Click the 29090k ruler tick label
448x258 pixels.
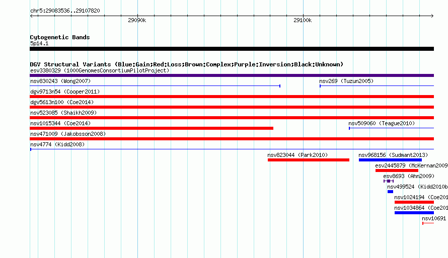[x=137, y=20]
